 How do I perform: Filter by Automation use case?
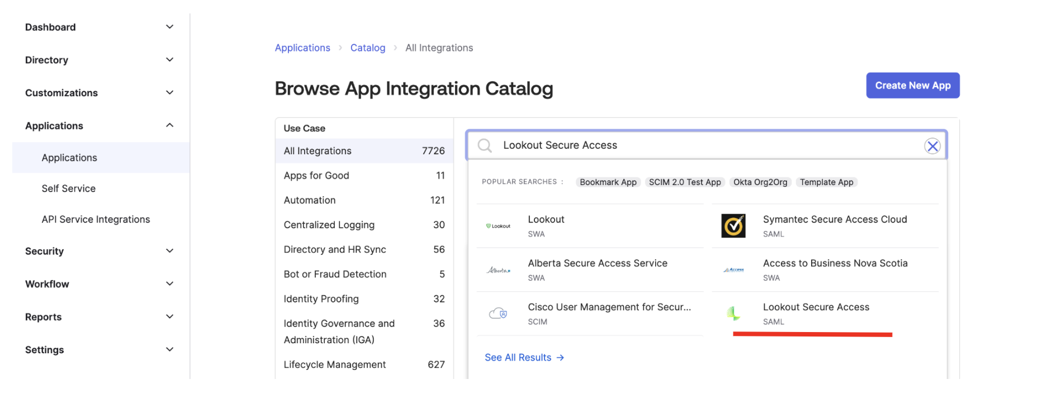pos(364,200)
